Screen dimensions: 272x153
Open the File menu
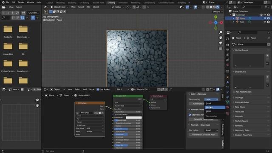[8, 3]
